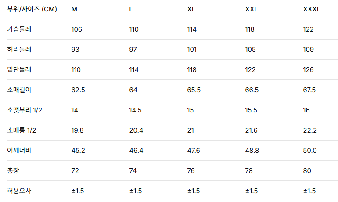Select the 소맷부리 1/2 value 14.5 for L
Viewport: 338px width, 202px height.
(x=136, y=110)
